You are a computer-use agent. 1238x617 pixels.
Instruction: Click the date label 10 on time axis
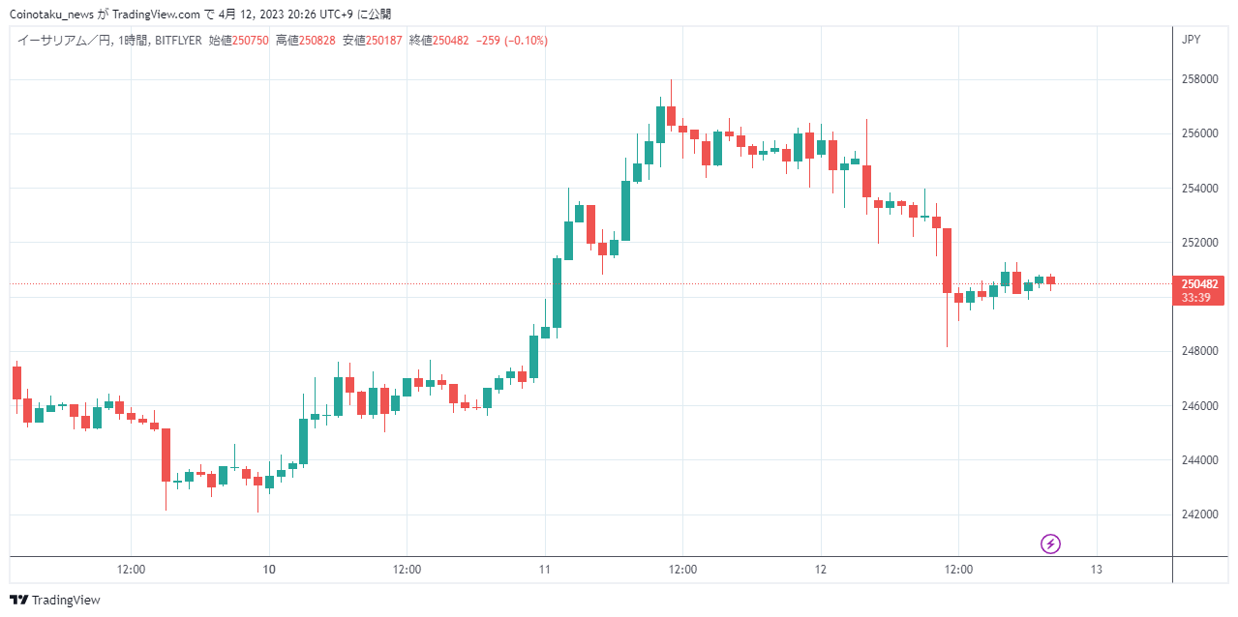tap(269, 570)
